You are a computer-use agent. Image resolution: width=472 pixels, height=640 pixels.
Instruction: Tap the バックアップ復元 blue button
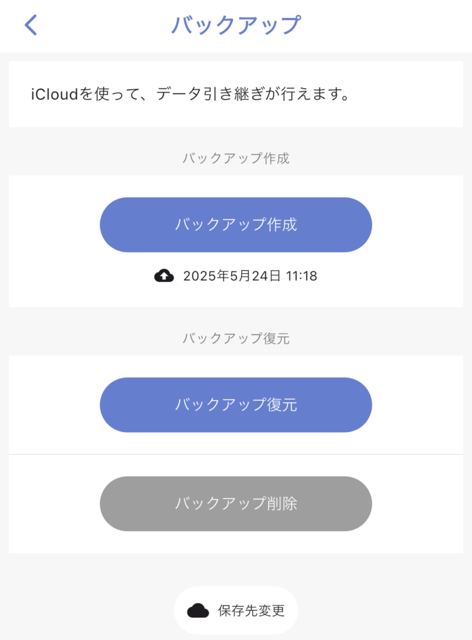(x=235, y=404)
